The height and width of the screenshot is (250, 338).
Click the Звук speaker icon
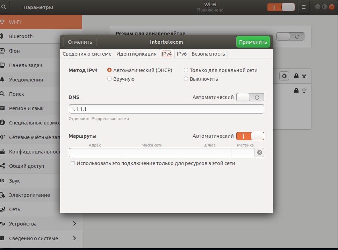coord(2,180)
